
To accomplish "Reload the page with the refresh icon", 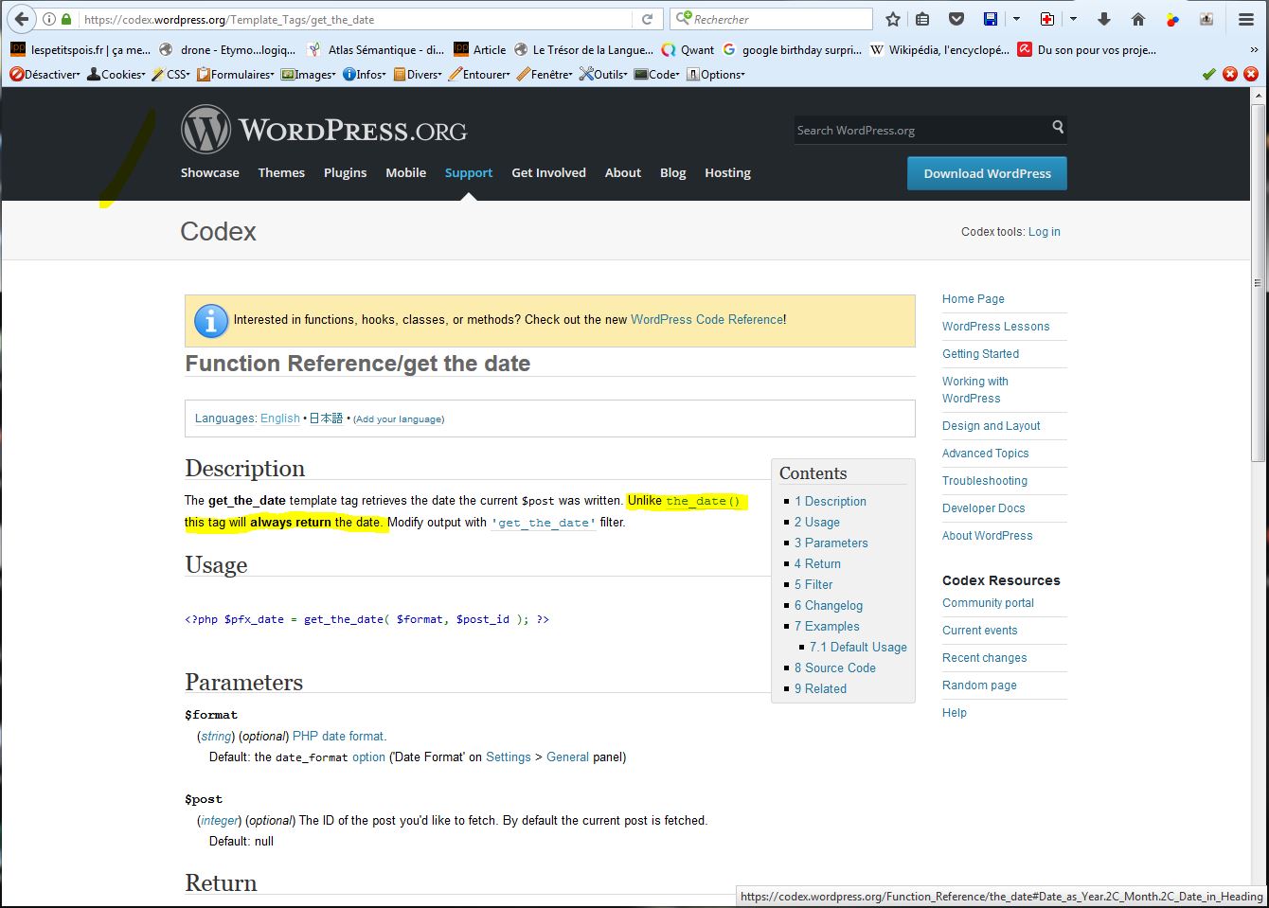I will (647, 19).
